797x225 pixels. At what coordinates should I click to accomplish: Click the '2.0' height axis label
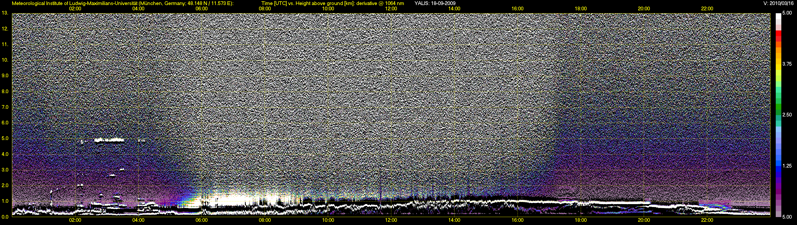[5, 185]
